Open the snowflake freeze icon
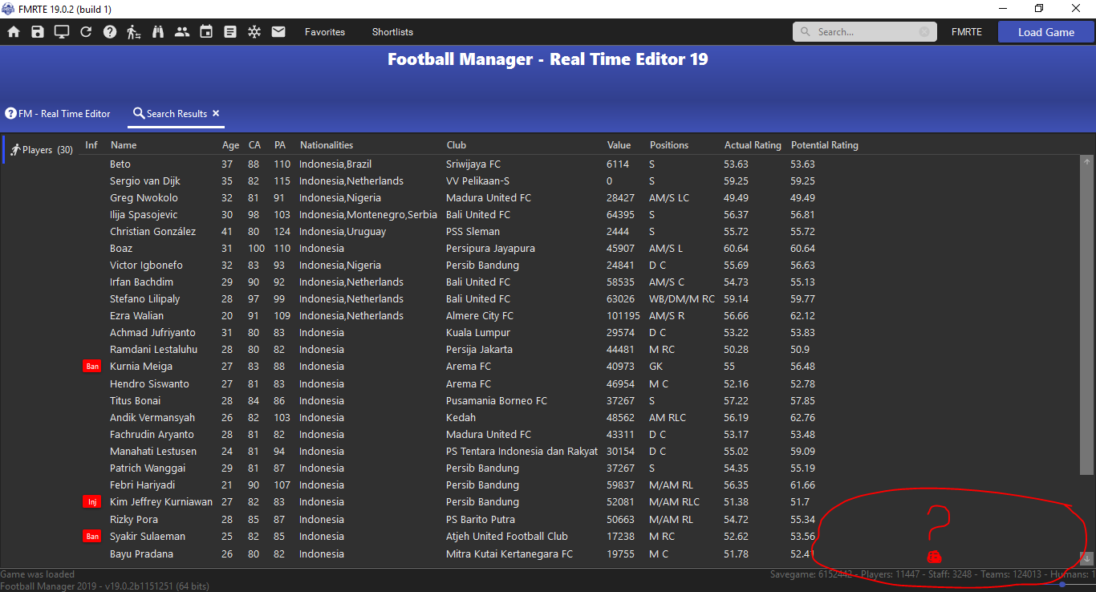Screen dimensions: 1096x592 (254, 32)
